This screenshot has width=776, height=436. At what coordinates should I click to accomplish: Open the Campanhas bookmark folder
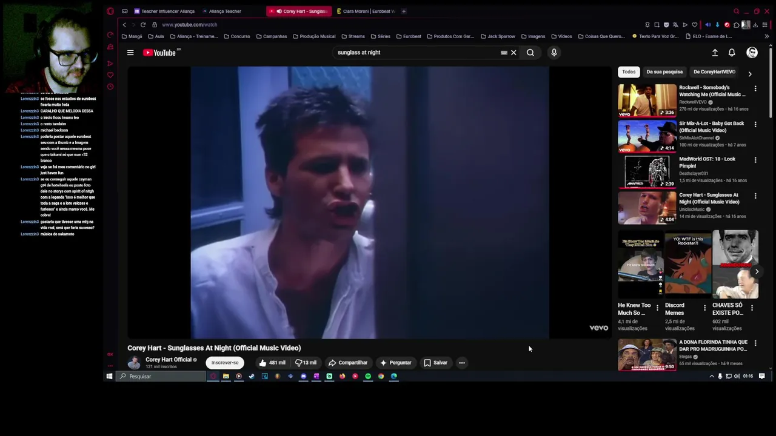coord(272,36)
